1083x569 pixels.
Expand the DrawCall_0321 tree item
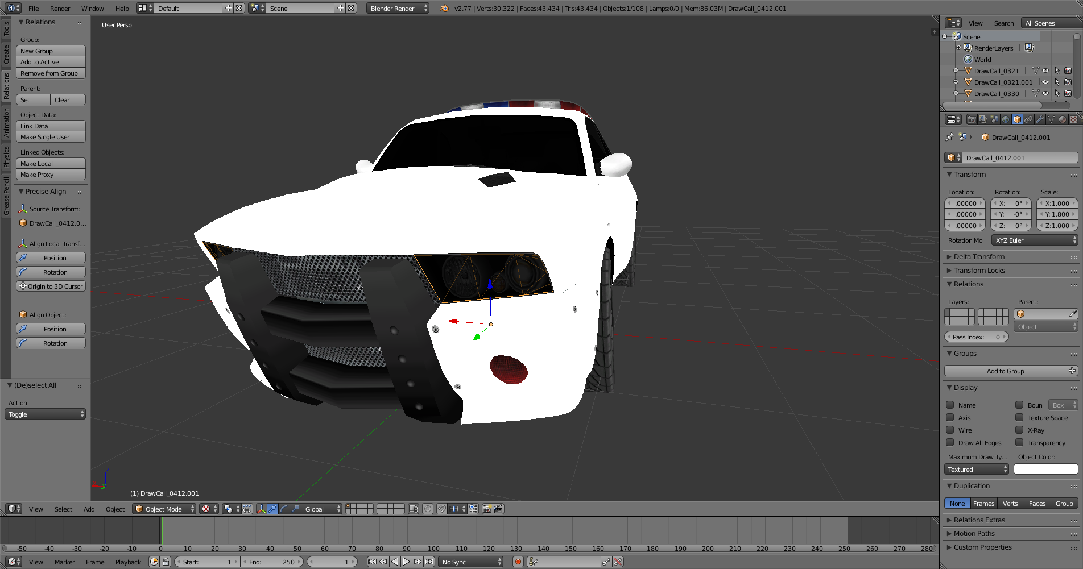956,70
